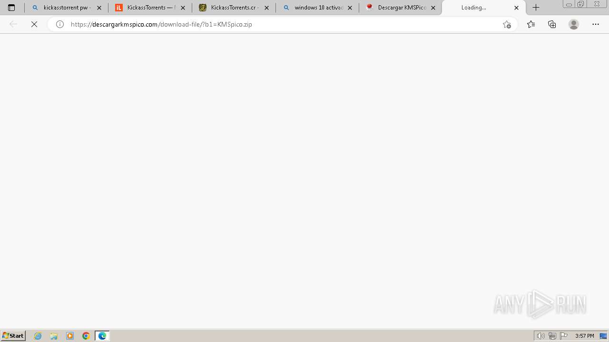Close the kickasstorrent pw tab

coord(99,8)
